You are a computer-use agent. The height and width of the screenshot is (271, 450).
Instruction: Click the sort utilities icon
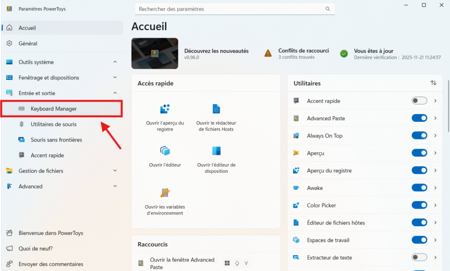tap(433, 83)
